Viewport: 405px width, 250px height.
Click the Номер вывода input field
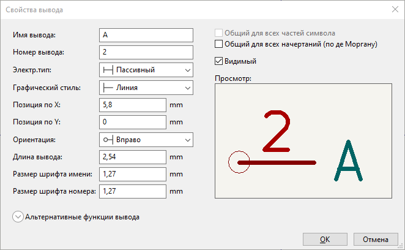click(x=146, y=53)
